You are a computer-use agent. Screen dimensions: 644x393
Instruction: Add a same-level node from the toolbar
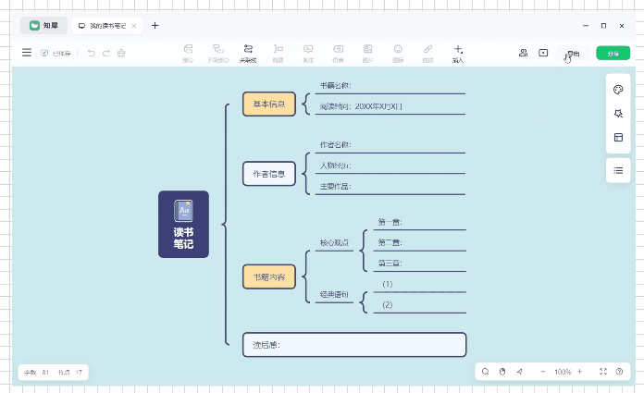188,54
